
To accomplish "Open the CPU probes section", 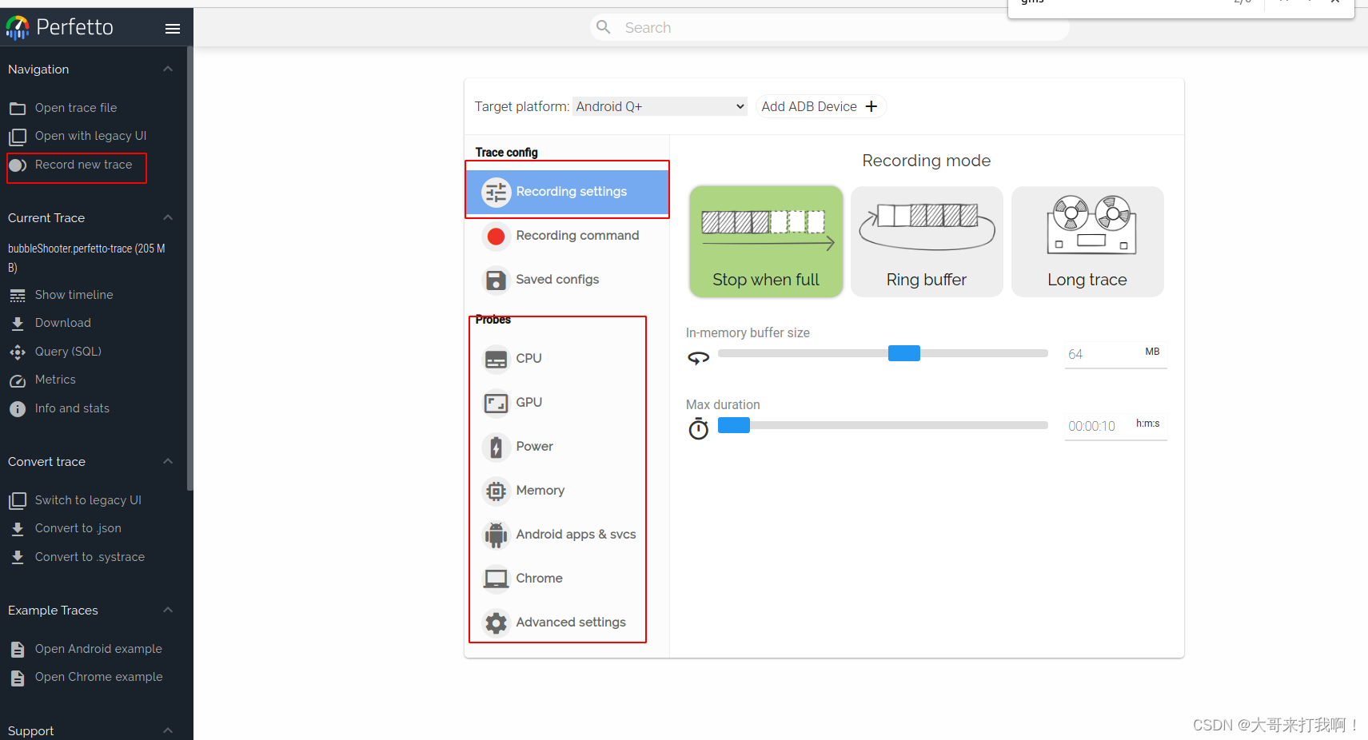I will tap(567, 359).
